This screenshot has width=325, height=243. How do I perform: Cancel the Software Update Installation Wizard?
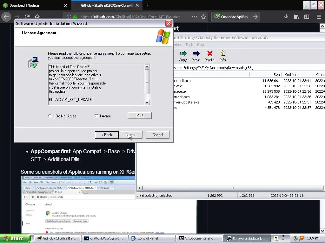coord(157,135)
